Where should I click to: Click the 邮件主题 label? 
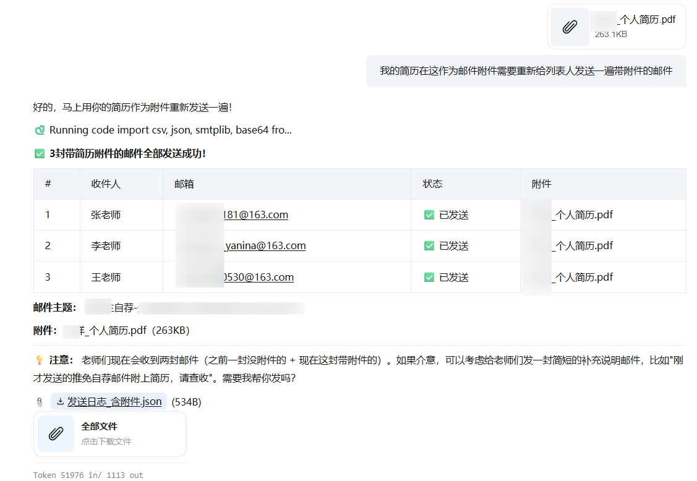pyautogui.click(x=54, y=308)
